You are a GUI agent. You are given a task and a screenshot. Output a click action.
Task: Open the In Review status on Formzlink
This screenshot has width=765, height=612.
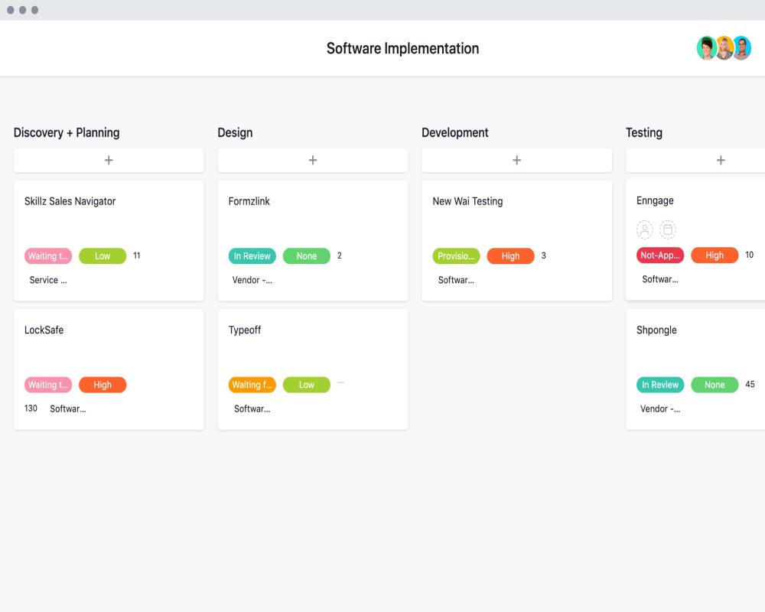tap(252, 256)
